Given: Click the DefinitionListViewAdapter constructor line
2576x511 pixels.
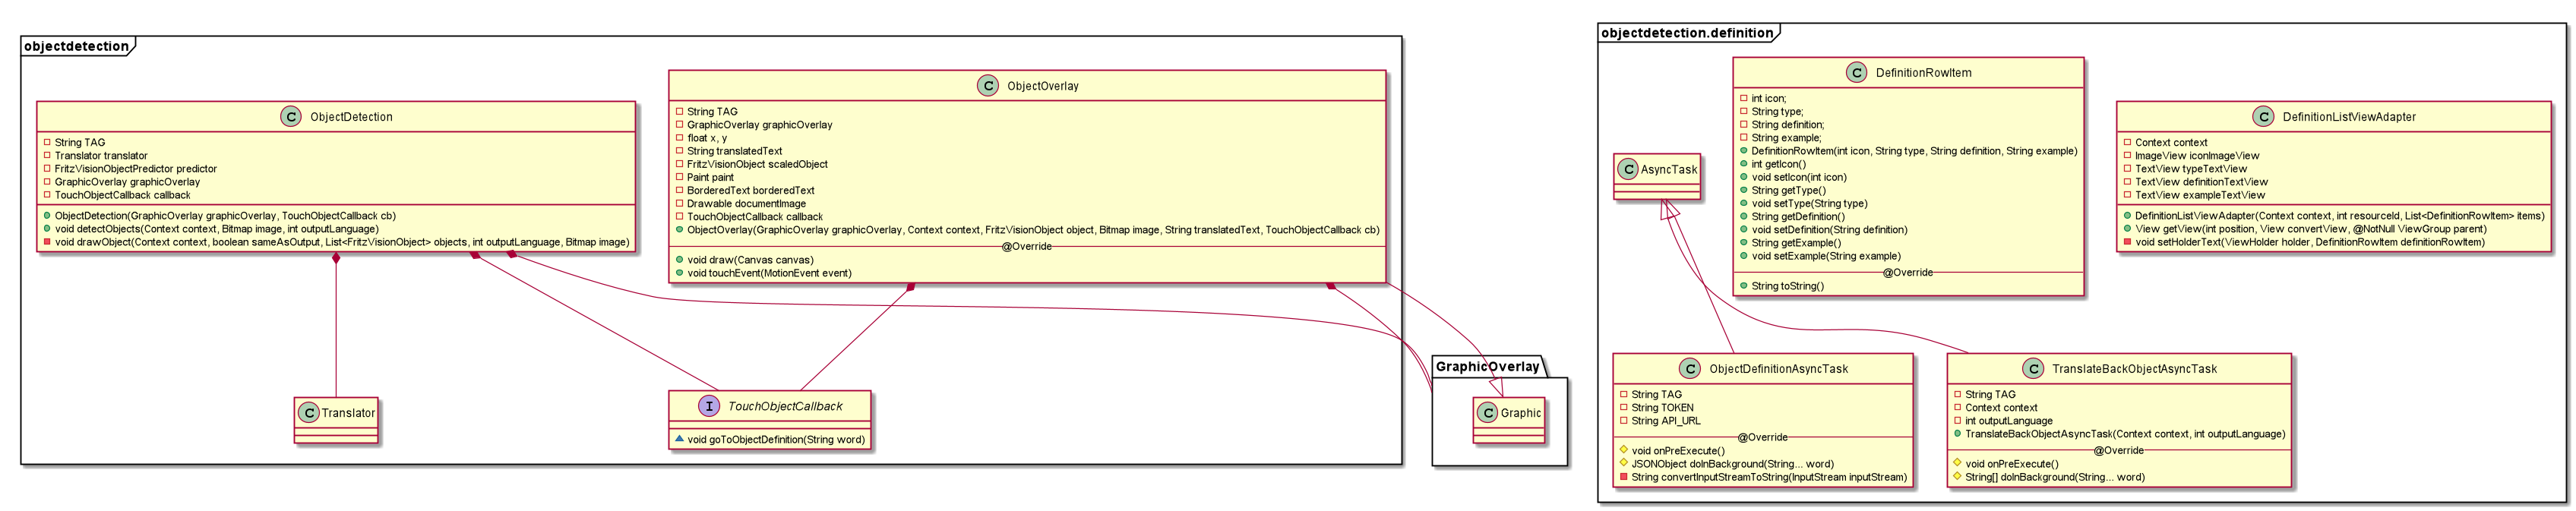Looking at the screenshot, I should pos(2340,216).
